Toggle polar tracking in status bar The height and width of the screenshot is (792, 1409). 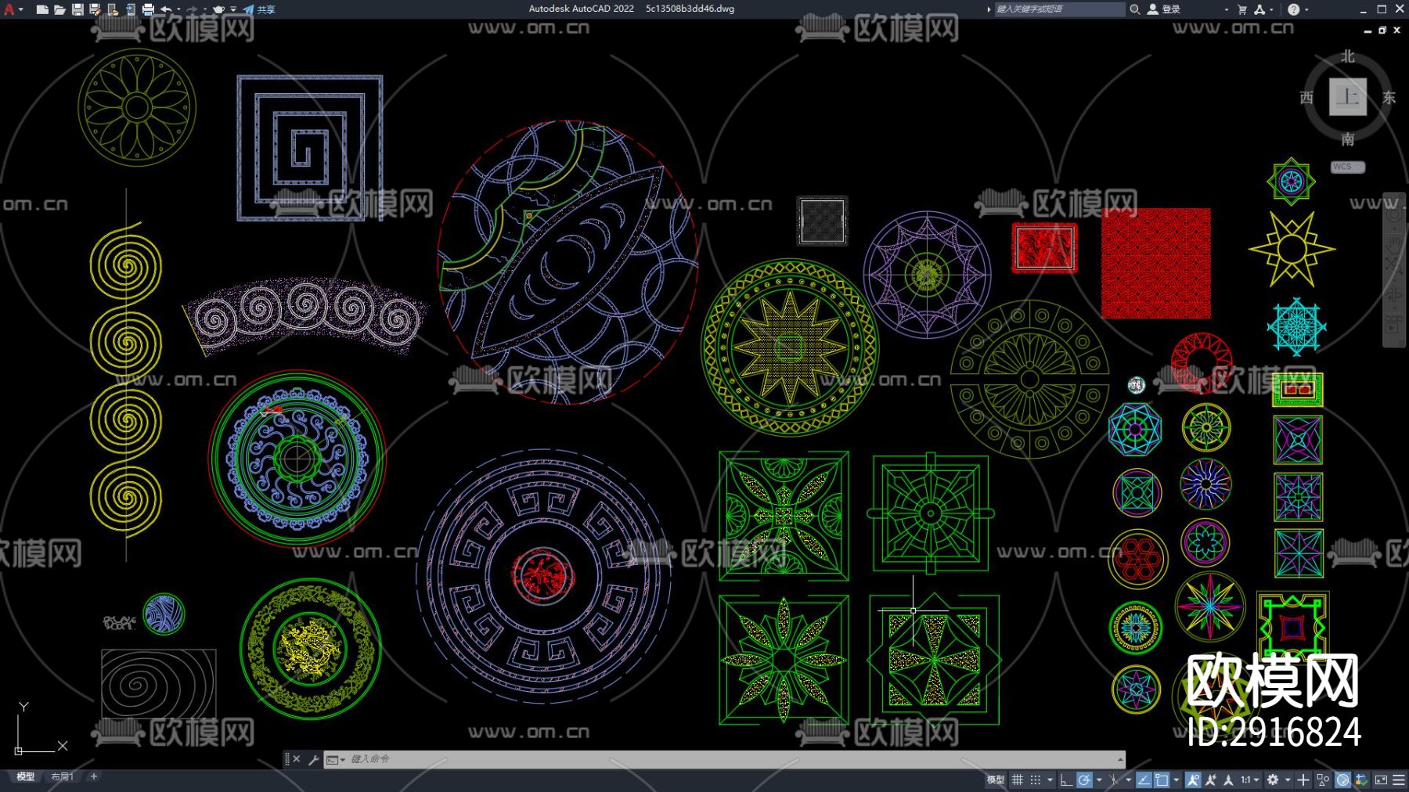[x=1084, y=779]
